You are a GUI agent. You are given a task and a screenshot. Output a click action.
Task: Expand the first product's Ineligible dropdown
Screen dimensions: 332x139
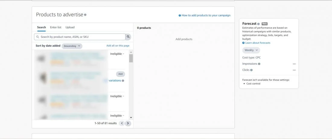tap(117, 54)
